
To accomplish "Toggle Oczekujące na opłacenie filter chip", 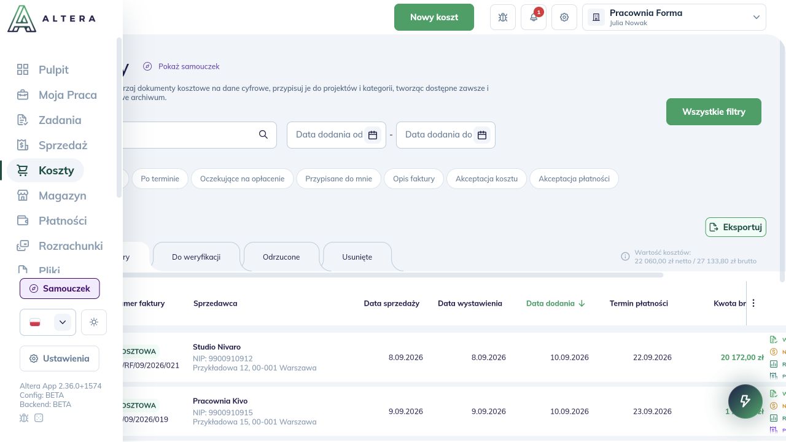I will point(243,179).
